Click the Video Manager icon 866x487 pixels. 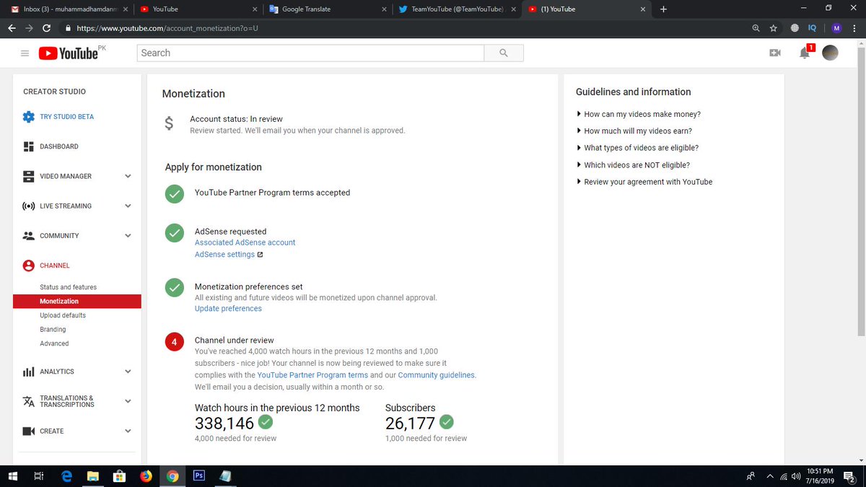(x=29, y=176)
